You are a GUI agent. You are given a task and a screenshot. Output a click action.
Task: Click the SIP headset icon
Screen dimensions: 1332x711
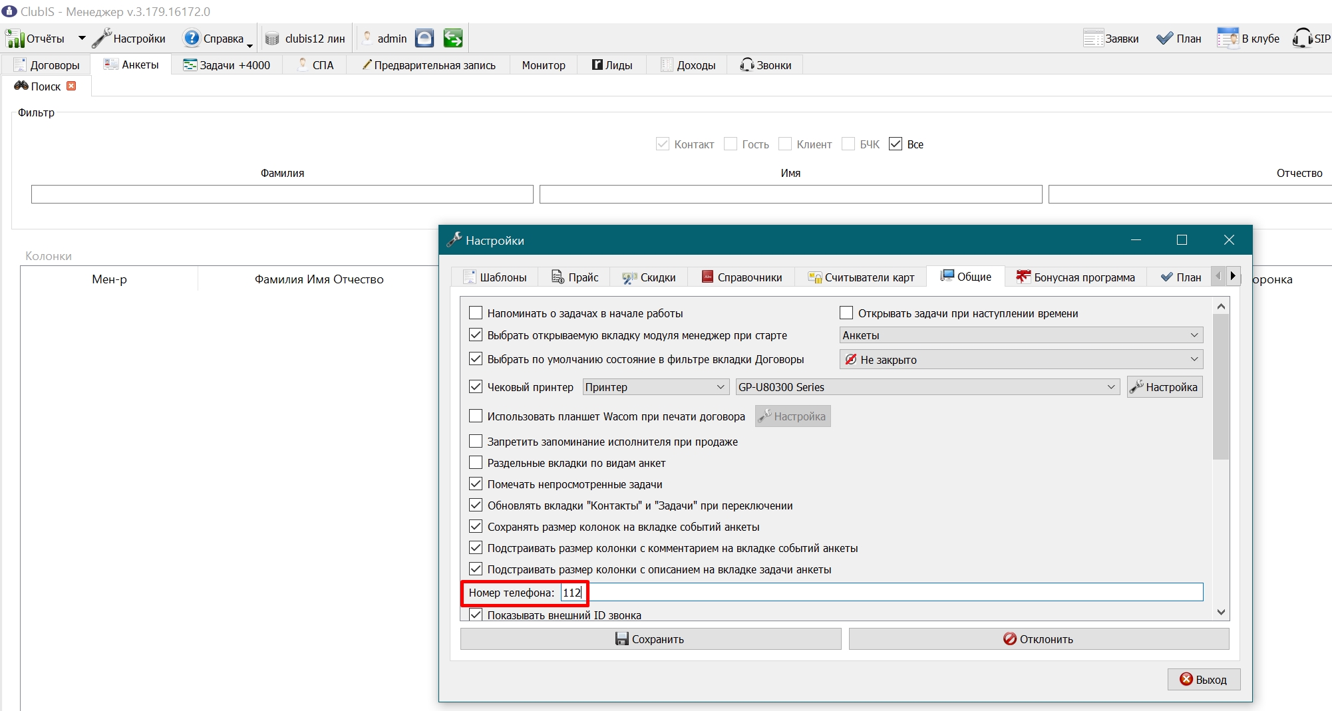point(1302,38)
